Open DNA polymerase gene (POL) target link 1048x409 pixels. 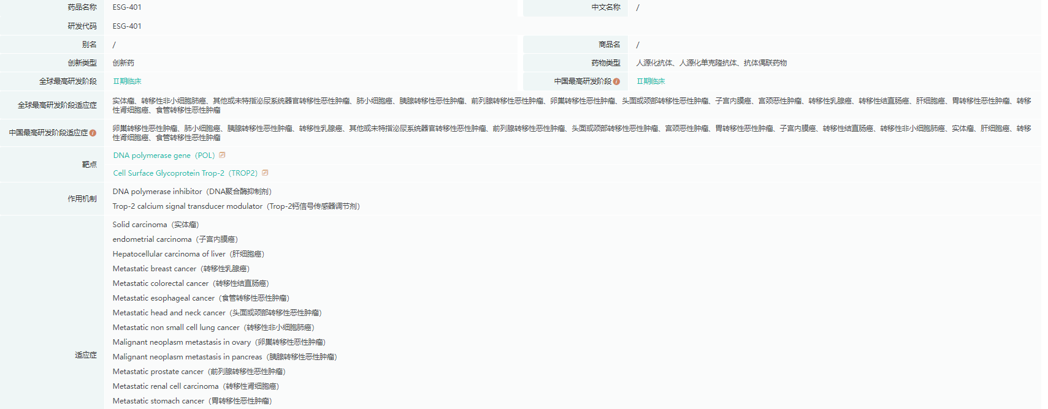164,156
